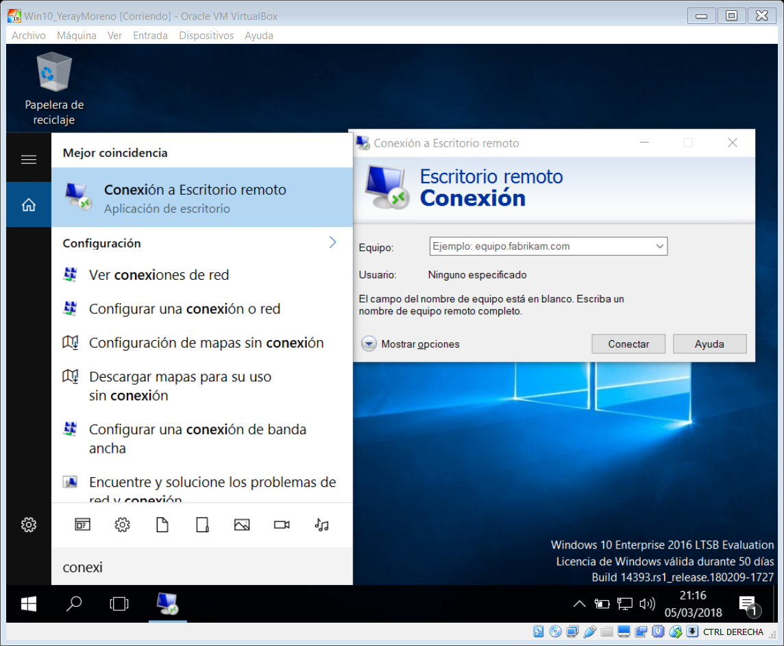
Task: Show hidden tray icons chevron
Action: point(580,604)
